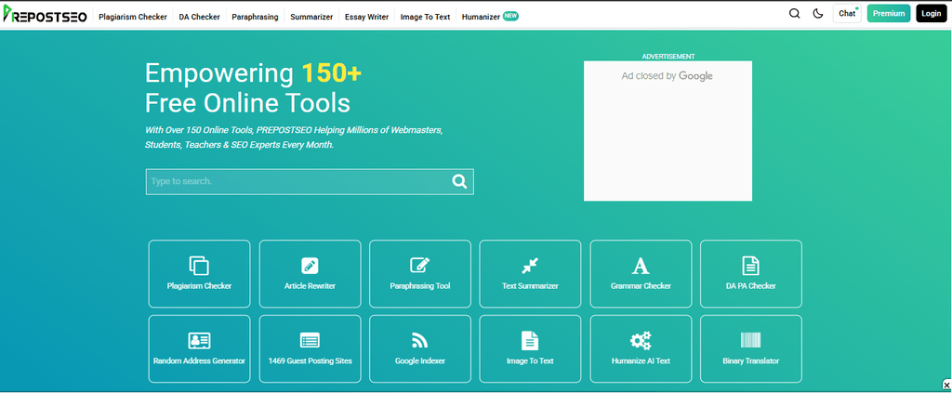
Task: Open the Plagiarism Checker tool tile
Action: coord(199,274)
